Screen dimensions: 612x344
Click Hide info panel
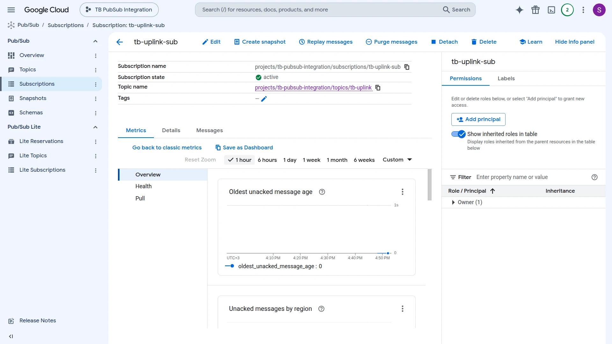click(x=575, y=42)
